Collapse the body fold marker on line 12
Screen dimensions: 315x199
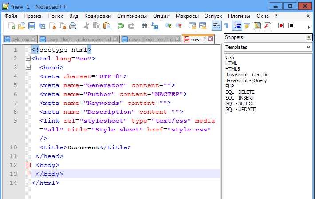(x=28, y=165)
